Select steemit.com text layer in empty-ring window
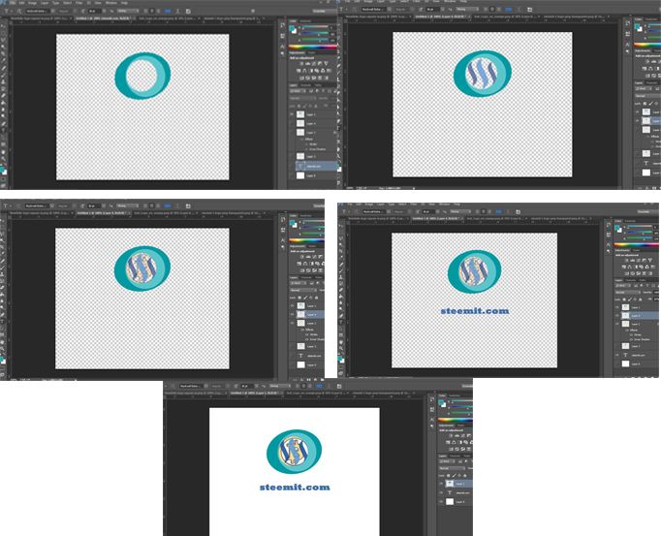This screenshot has height=536, width=661. pyautogui.click(x=316, y=166)
